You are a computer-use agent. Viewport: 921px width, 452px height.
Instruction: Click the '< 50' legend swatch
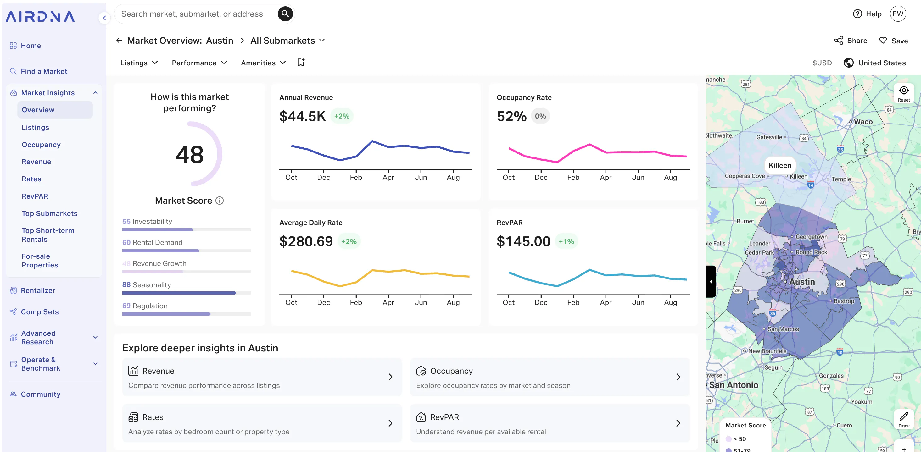coord(728,439)
